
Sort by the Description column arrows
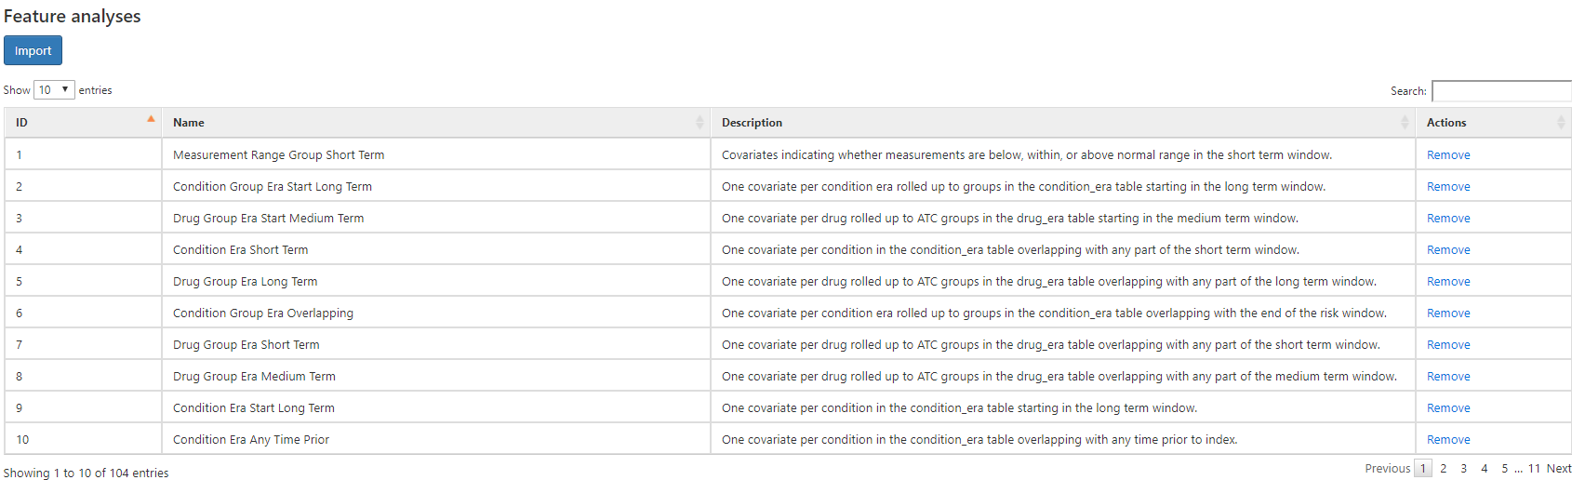coord(1405,123)
